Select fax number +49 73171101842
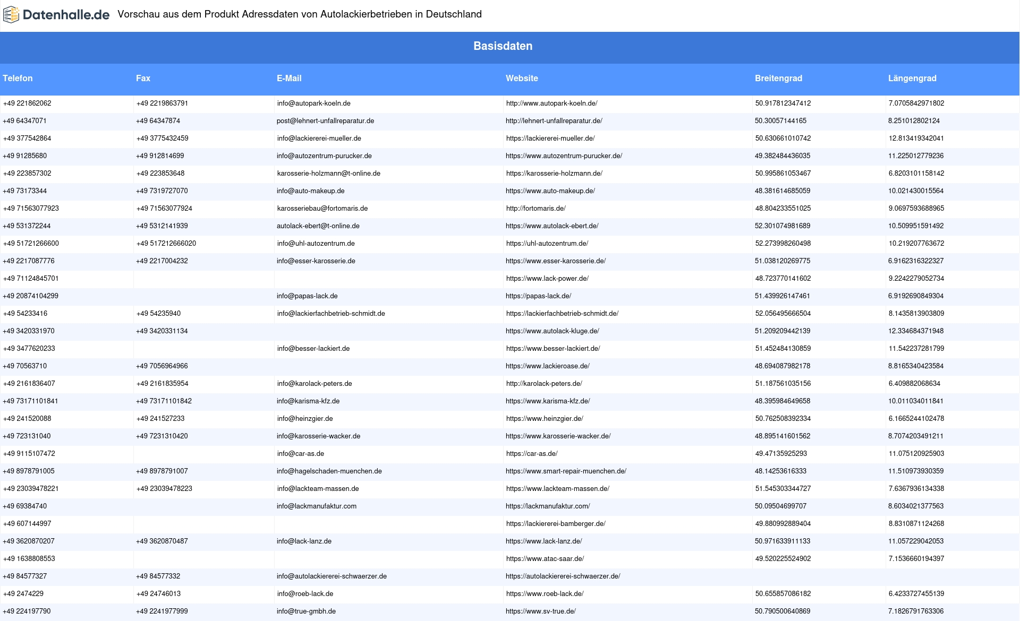 (x=164, y=401)
